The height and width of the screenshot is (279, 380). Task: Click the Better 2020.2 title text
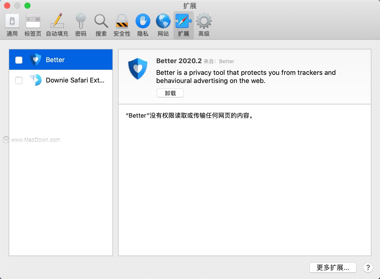(x=179, y=61)
